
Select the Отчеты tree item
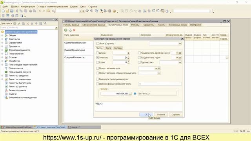click(13, 57)
